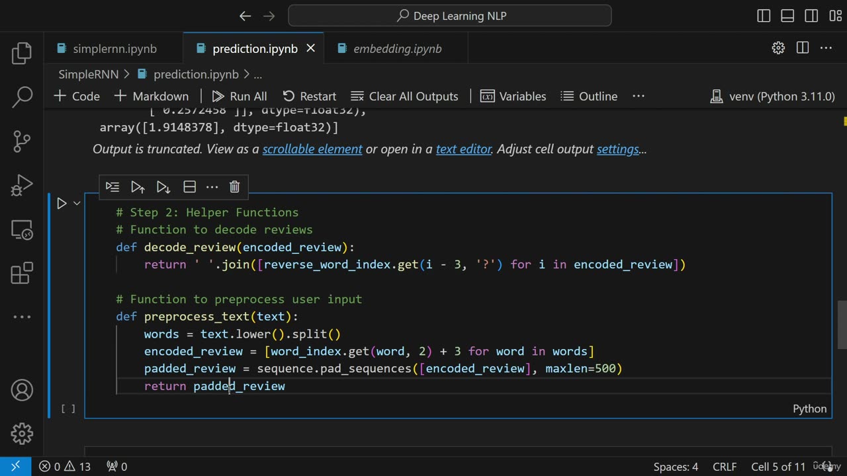Split the current cell

189,187
